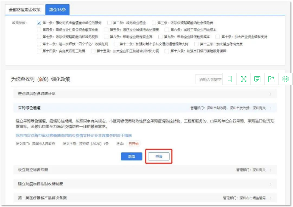This screenshot has height=207, width=293.
Task: Click the bookmark icon in floating toolbar
Action: (229, 79)
